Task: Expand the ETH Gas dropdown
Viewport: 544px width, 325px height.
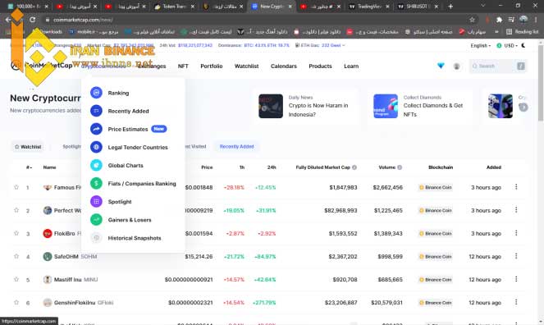Action: pyautogui.click(x=320, y=45)
